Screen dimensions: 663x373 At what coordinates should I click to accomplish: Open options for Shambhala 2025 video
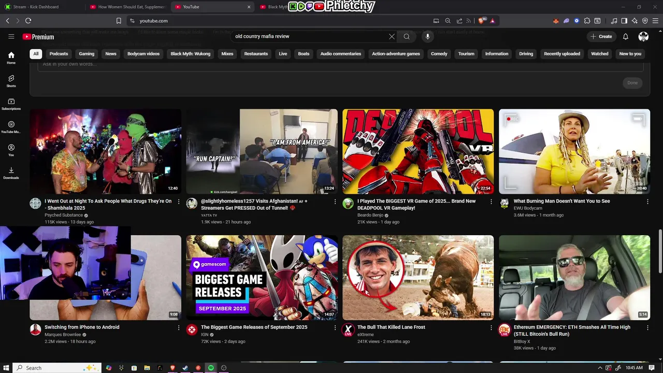tap(179, 202)
